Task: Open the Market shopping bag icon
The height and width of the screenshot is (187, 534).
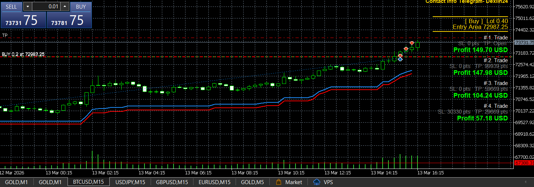Action: [279, 182]
